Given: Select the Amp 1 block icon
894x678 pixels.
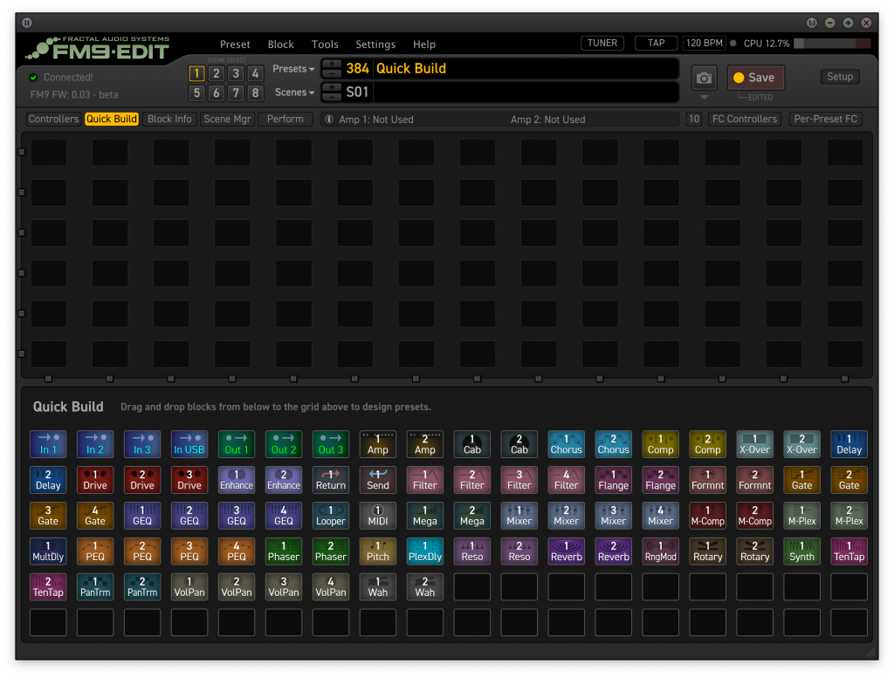Looking at the screenshot, I should pos(378,444).
